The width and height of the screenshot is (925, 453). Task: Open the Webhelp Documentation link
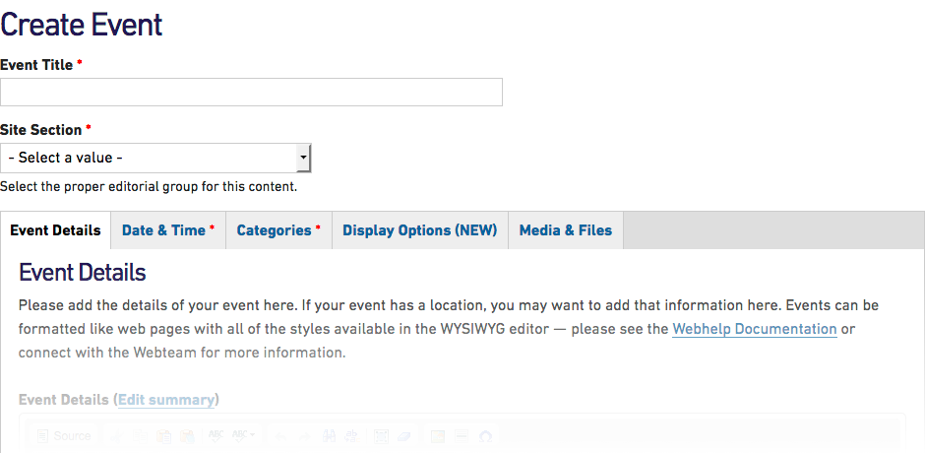(x=755, y=329)
